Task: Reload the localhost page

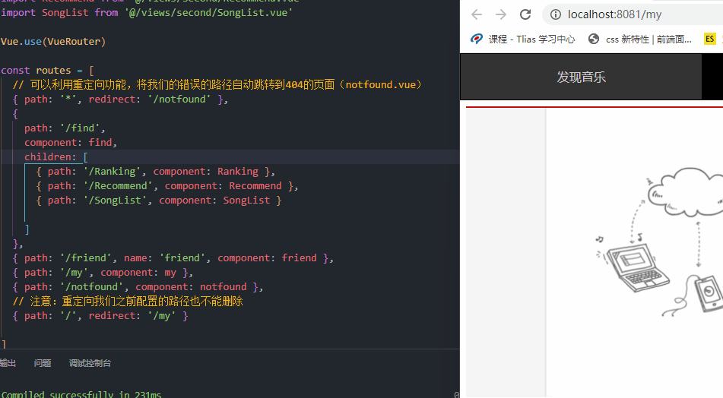Action: pyautogui.click(x=525, y=14)
